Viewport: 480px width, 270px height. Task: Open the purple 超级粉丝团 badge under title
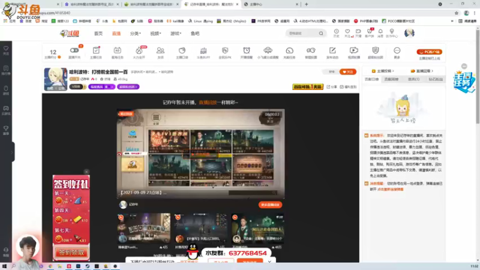point(128,87)
